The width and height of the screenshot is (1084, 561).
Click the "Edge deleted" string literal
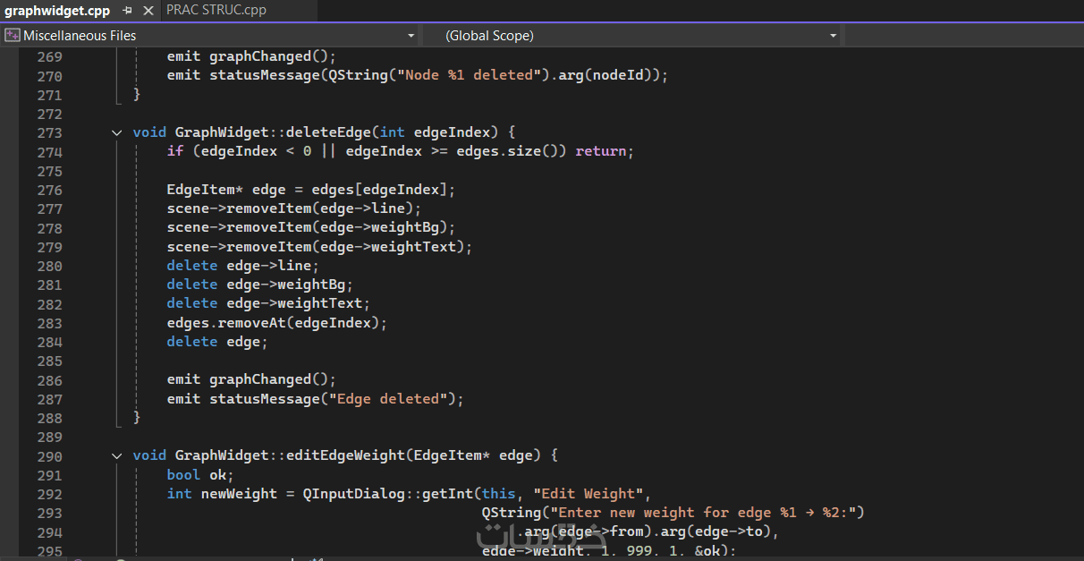tap(388, 399)
